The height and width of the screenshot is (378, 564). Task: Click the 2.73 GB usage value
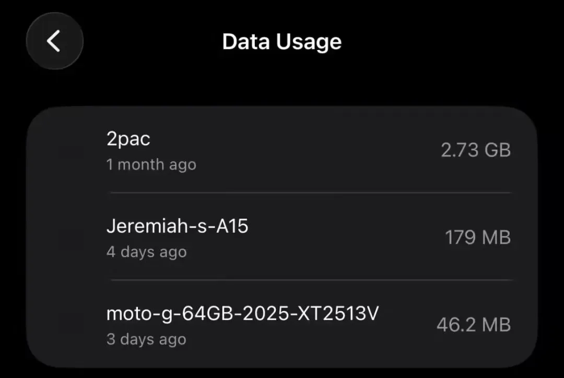coord(475,150)
